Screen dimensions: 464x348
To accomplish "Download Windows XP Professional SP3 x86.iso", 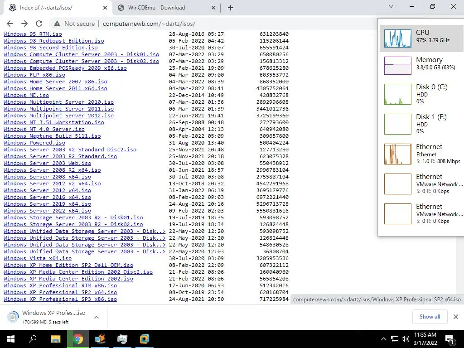I will tap(60, 300).
